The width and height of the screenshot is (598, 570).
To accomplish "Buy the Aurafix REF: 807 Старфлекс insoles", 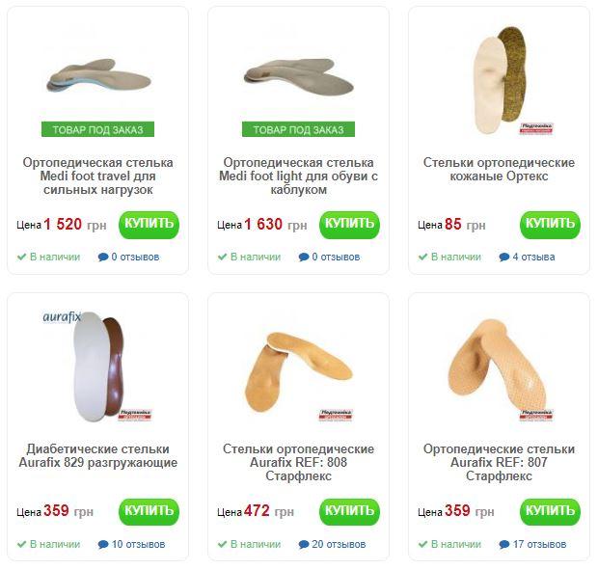I will coord(550,512).
